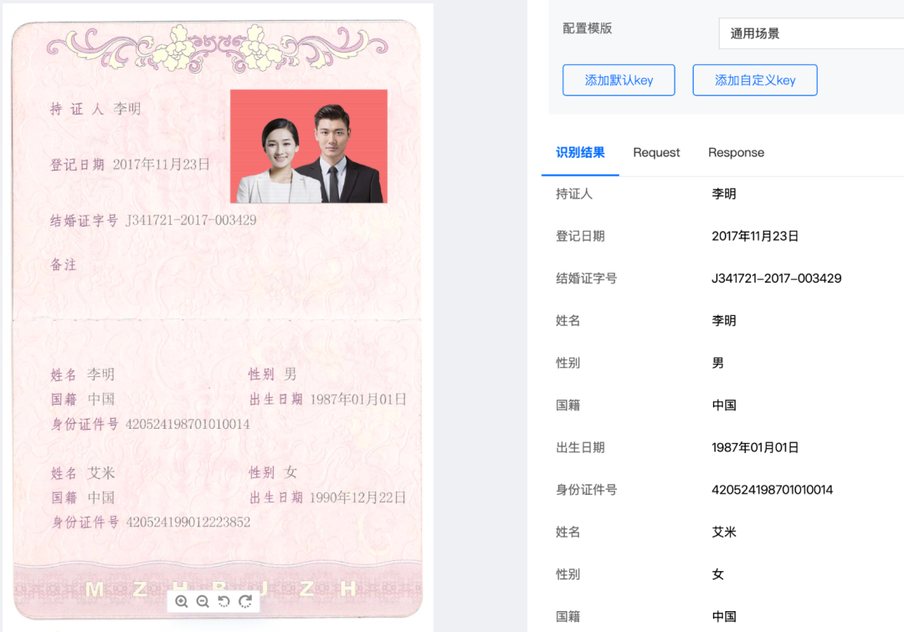This screenshot has height=632, width=904.
Task: Switch to the Request tab
Action: [x=656, y=152]
